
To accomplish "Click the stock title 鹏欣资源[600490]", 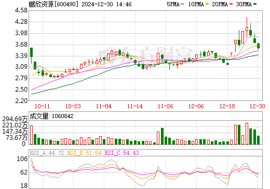I will (54, 4).
